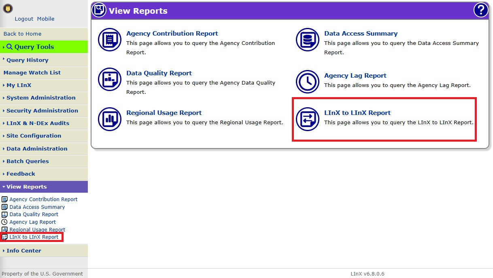493x278 pixels.
Task: Click sidebar Agency Contribution Report small icon
Action: 5,199
